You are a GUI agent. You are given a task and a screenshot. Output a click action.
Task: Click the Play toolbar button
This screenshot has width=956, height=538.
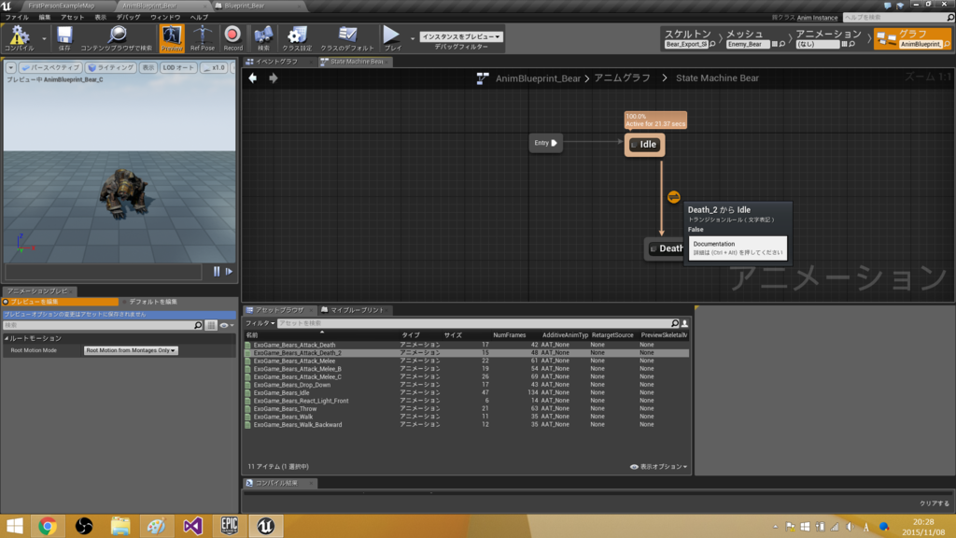click(x=392, y=38)
